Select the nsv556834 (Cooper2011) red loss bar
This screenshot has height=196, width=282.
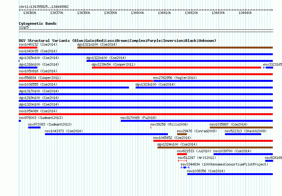click(x=86, y=81)
